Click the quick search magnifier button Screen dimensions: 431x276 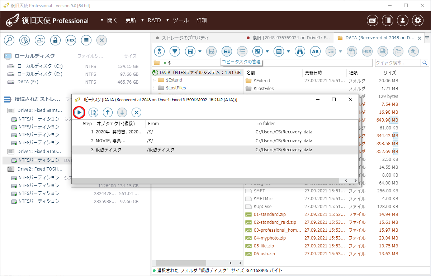(425, 63)
